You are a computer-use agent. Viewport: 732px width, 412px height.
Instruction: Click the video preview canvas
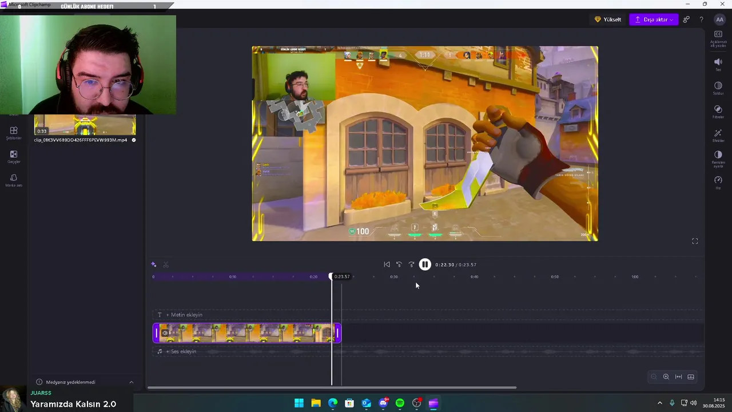point(425,144)
